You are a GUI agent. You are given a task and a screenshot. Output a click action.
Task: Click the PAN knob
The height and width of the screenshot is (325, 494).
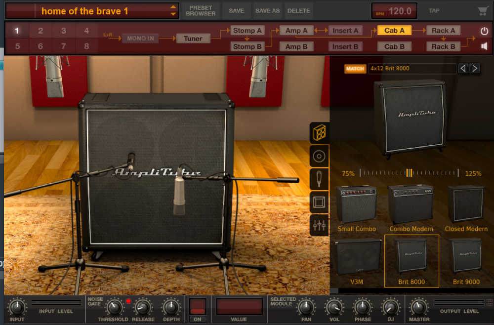[x=306, y=307]
